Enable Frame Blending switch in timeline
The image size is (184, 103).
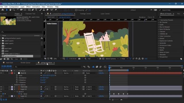97,67
